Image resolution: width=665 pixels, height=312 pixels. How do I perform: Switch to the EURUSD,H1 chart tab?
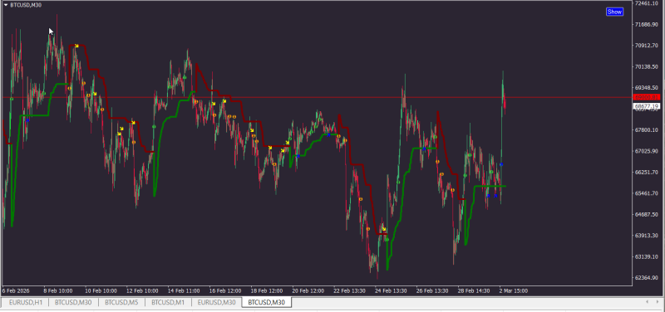click(26, 302)
